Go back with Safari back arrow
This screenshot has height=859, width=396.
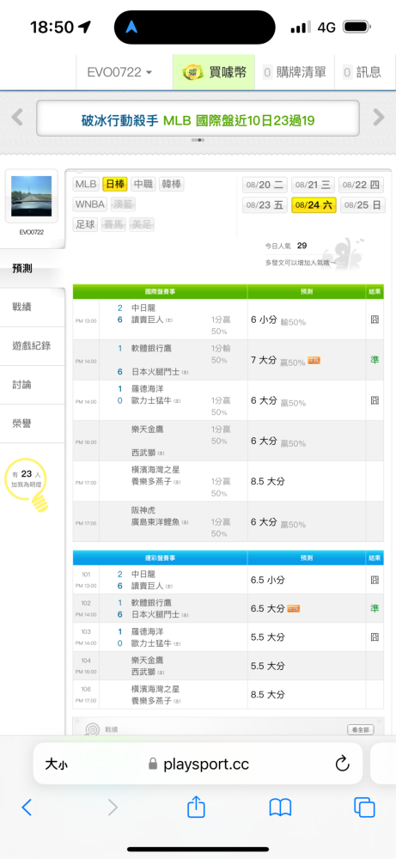27,807
